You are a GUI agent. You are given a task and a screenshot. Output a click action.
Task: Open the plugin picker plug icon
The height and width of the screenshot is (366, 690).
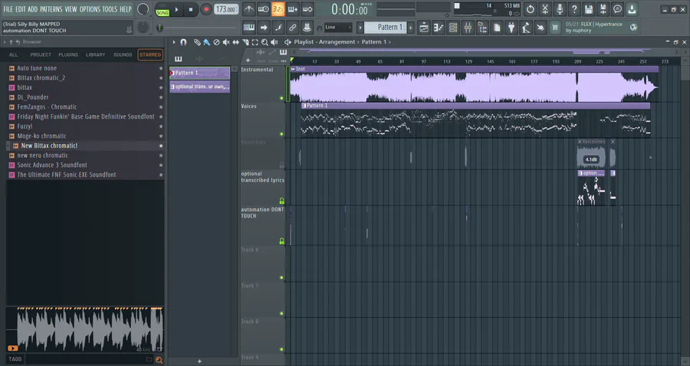click(511, 28)
